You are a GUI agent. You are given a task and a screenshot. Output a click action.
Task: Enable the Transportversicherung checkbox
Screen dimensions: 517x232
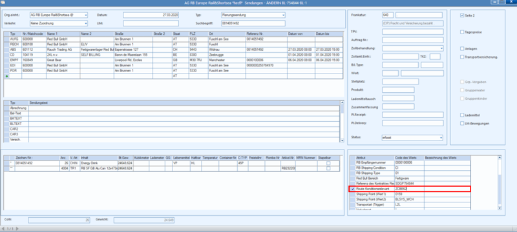click(x=462, y=57)
